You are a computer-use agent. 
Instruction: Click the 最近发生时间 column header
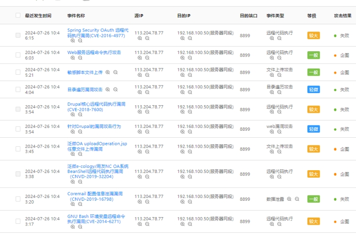pyautogui.click(x=38, y=16)
